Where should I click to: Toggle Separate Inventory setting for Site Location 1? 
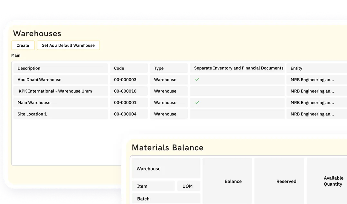tap(237, 114)
